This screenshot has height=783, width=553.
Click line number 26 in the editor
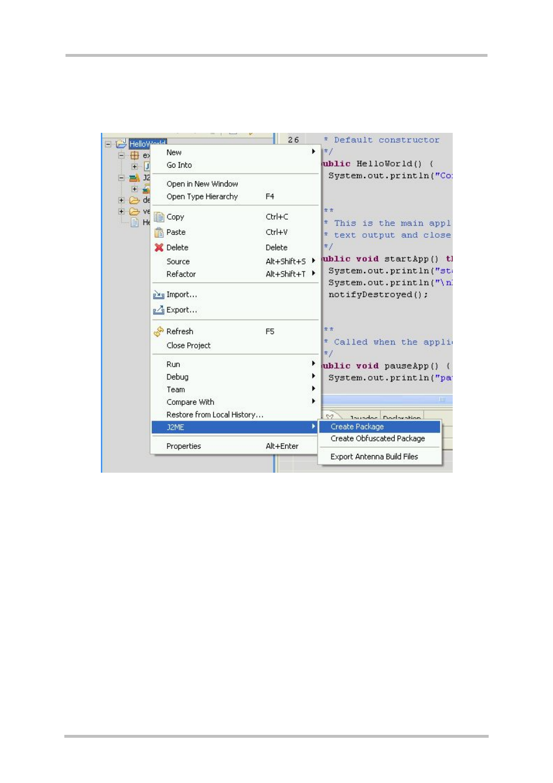pyautogui.click(x=293, y=140)
